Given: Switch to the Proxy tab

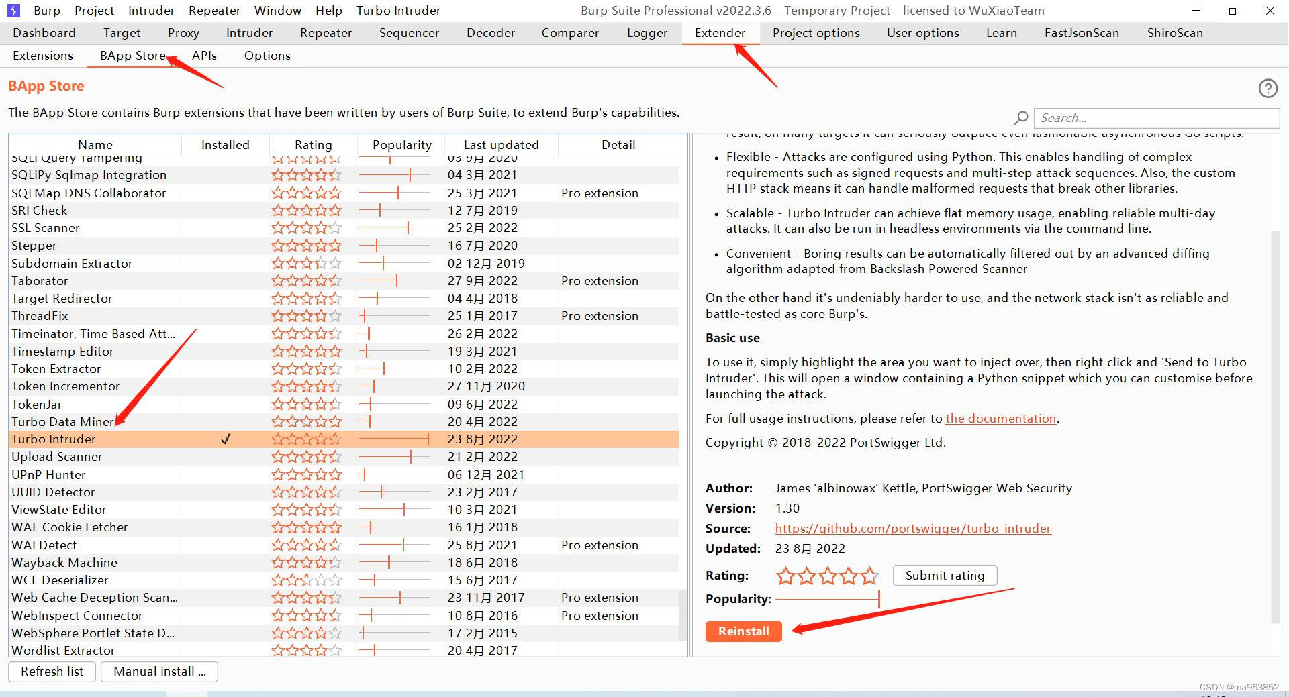Looking at the screenshot, I should point(183,33).
